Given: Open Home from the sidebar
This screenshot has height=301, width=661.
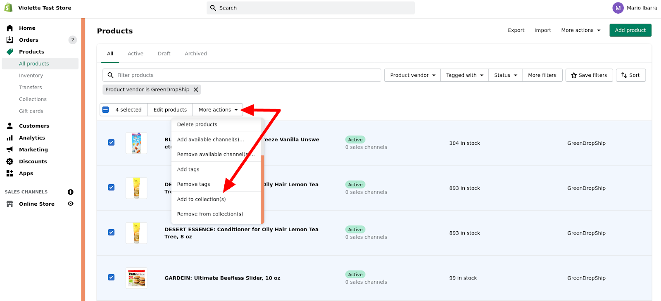Looking at the screenshot, I should (27, 28).
